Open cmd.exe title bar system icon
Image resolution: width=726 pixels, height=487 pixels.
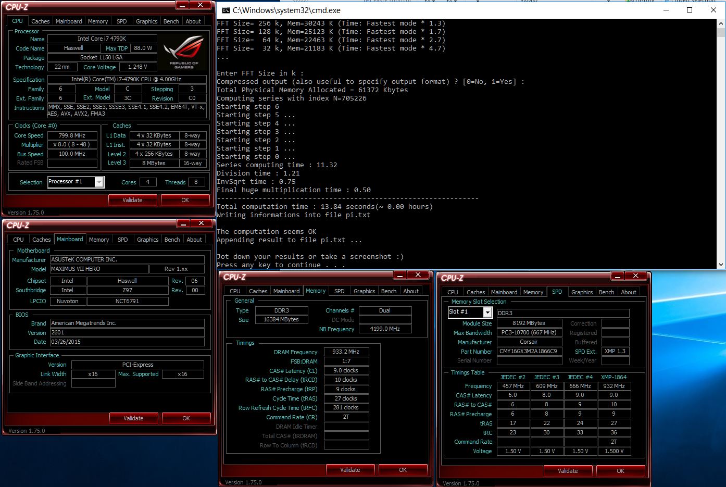tap(226, 10)
